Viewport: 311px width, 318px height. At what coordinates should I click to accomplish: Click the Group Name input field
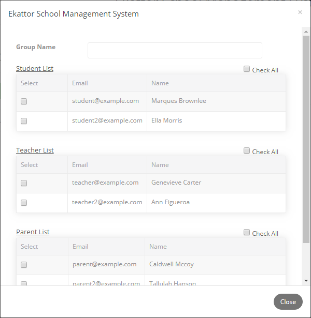coord(175,50)
